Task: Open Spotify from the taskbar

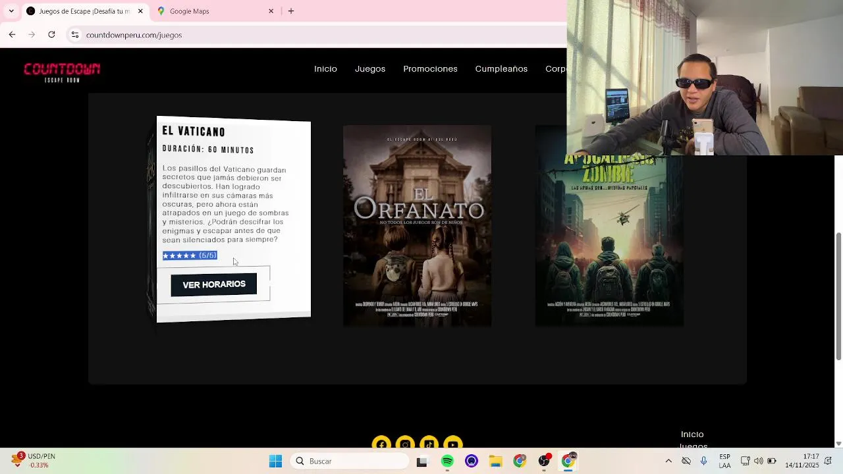Action: coord(447,461)
